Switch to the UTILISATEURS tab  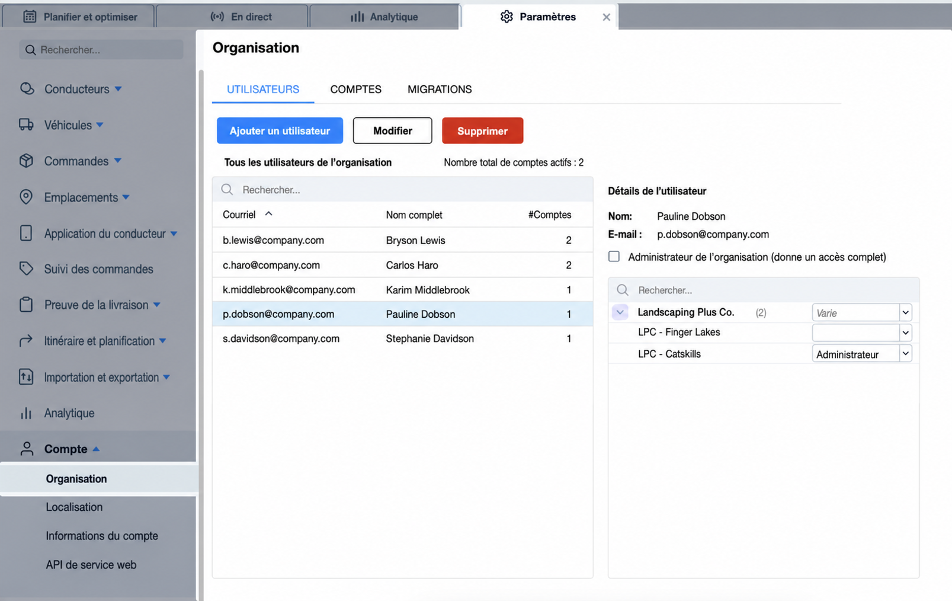click(263, 89)
